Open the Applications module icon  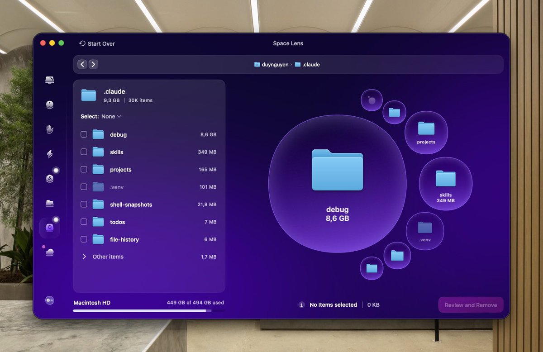tap(50, 178)
